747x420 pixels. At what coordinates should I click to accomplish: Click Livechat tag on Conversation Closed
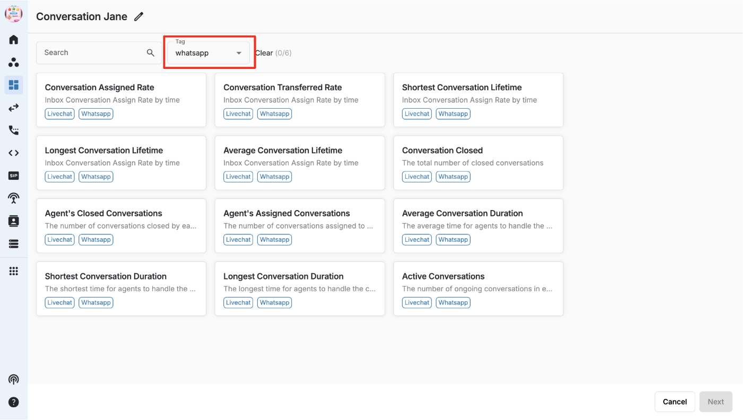[417, 177]
